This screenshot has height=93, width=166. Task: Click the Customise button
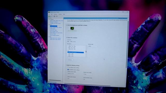pyautogui.click(x=70, y=60)
